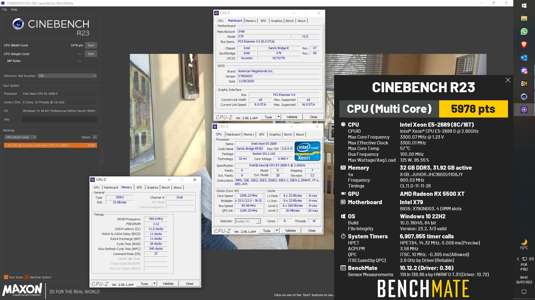Open Discord from the taskbar
The width and height of the screenshot is (535, 300).
pos(524,71)
